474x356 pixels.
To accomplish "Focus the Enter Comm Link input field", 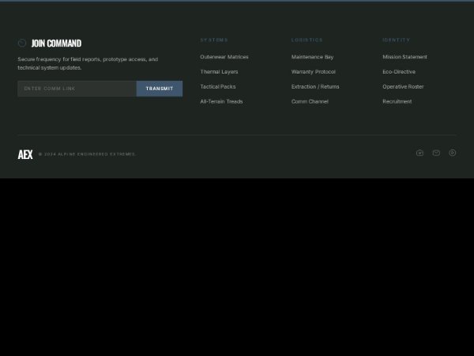I will pyautogui.click(x=77, y=89).
